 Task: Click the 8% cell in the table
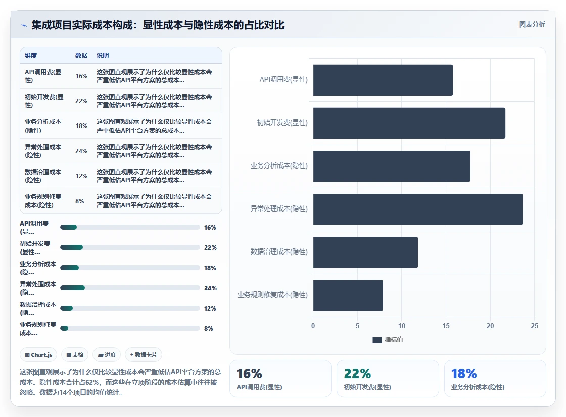pos(80,201)
